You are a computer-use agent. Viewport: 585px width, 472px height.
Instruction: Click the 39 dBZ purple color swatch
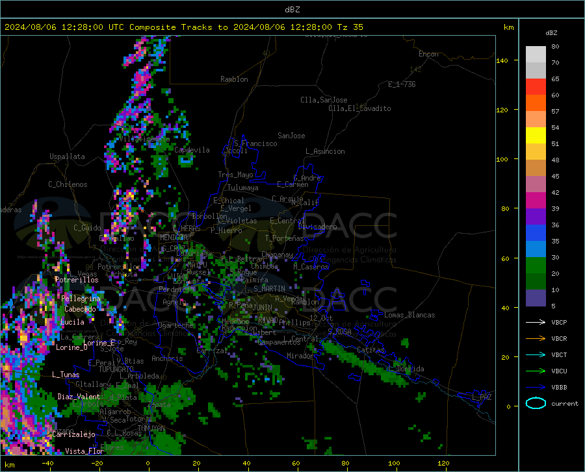pos(536,217)
